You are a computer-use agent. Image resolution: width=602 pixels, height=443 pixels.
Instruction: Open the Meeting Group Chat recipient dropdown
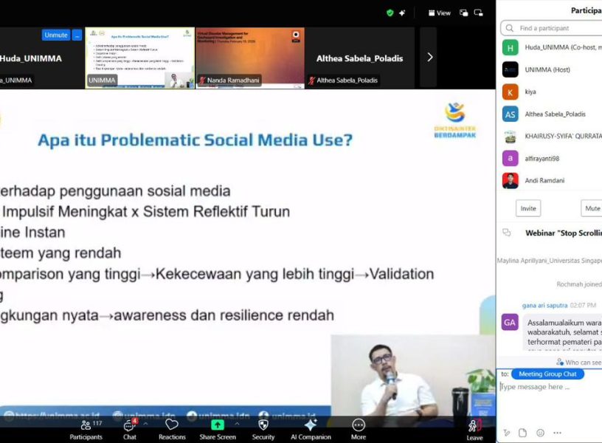click(547, 374)
